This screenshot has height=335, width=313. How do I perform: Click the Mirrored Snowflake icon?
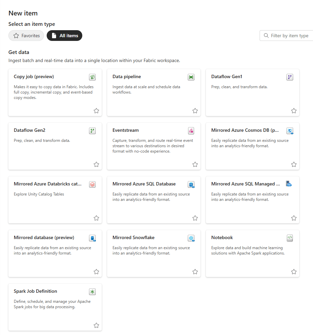tap(191, 238)
